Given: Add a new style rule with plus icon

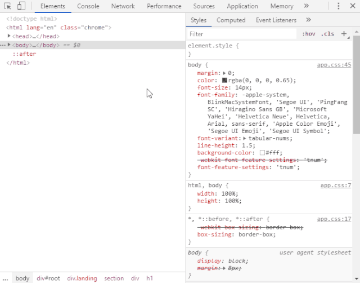Looking at the screenshot, I should (x=344, y=34).
